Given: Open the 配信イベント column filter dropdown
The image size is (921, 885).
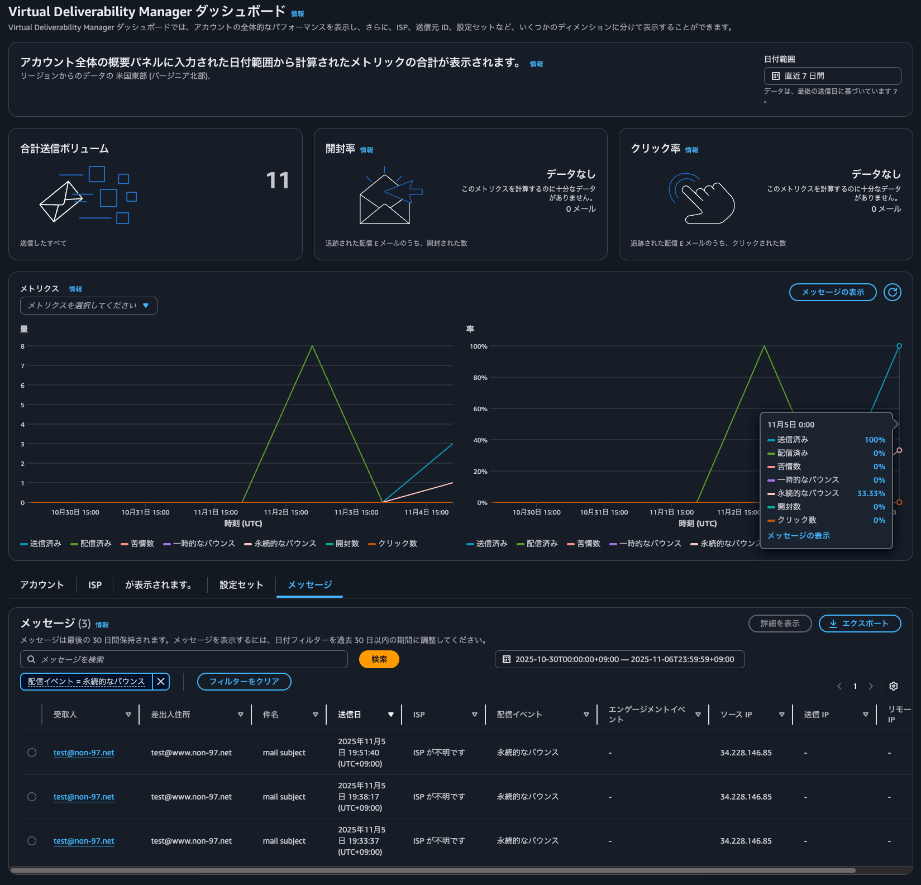Looking at the screenshot, I should pyautogui.click(x=586, y=715).
